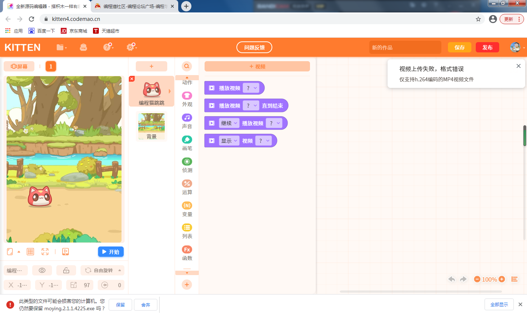
Task: Open the video dropdown in 继续 播放视频 block
Action: point(274,123)
